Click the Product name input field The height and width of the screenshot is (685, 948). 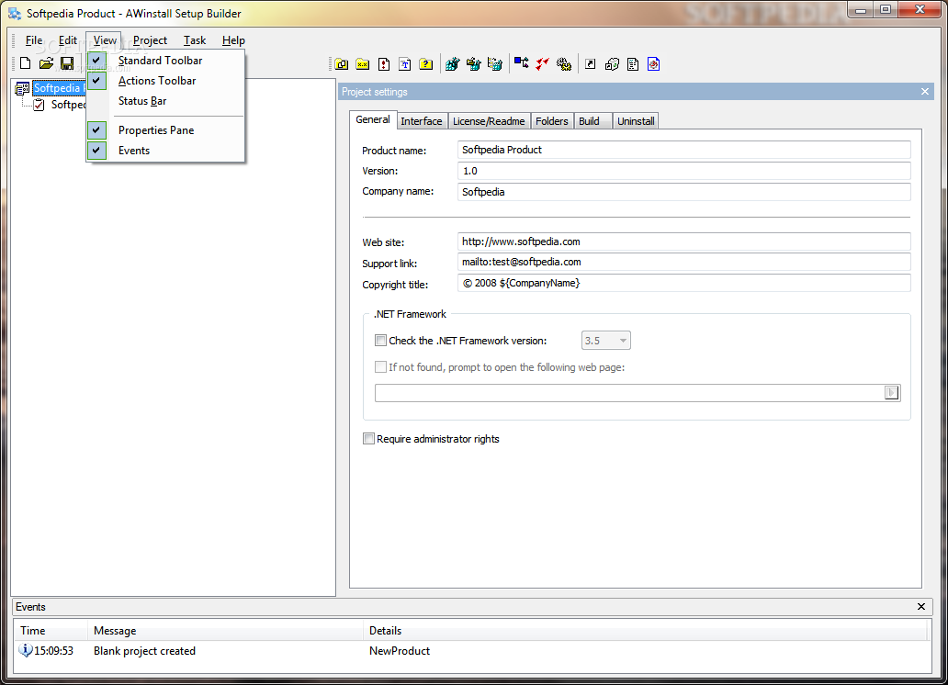tap(683, 150)
